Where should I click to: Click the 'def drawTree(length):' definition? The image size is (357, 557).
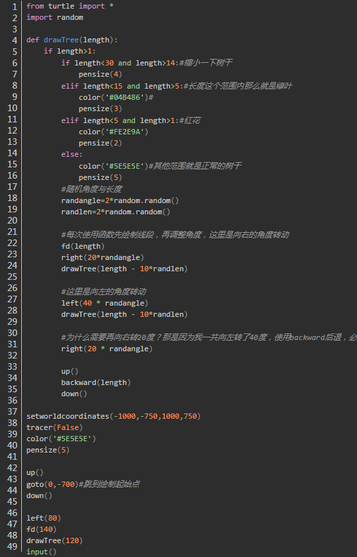(72, 40)
